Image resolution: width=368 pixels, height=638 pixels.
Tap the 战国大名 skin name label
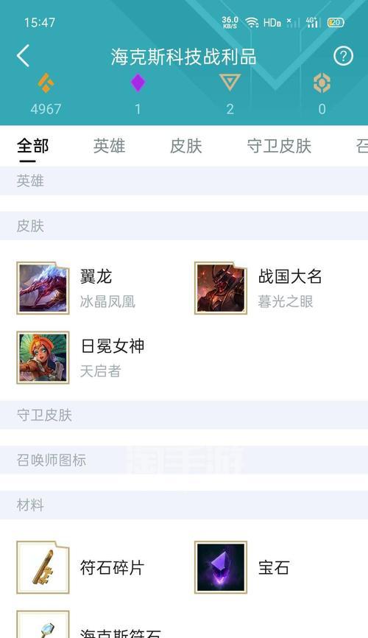pyautogui.click(x=290, y=277)
